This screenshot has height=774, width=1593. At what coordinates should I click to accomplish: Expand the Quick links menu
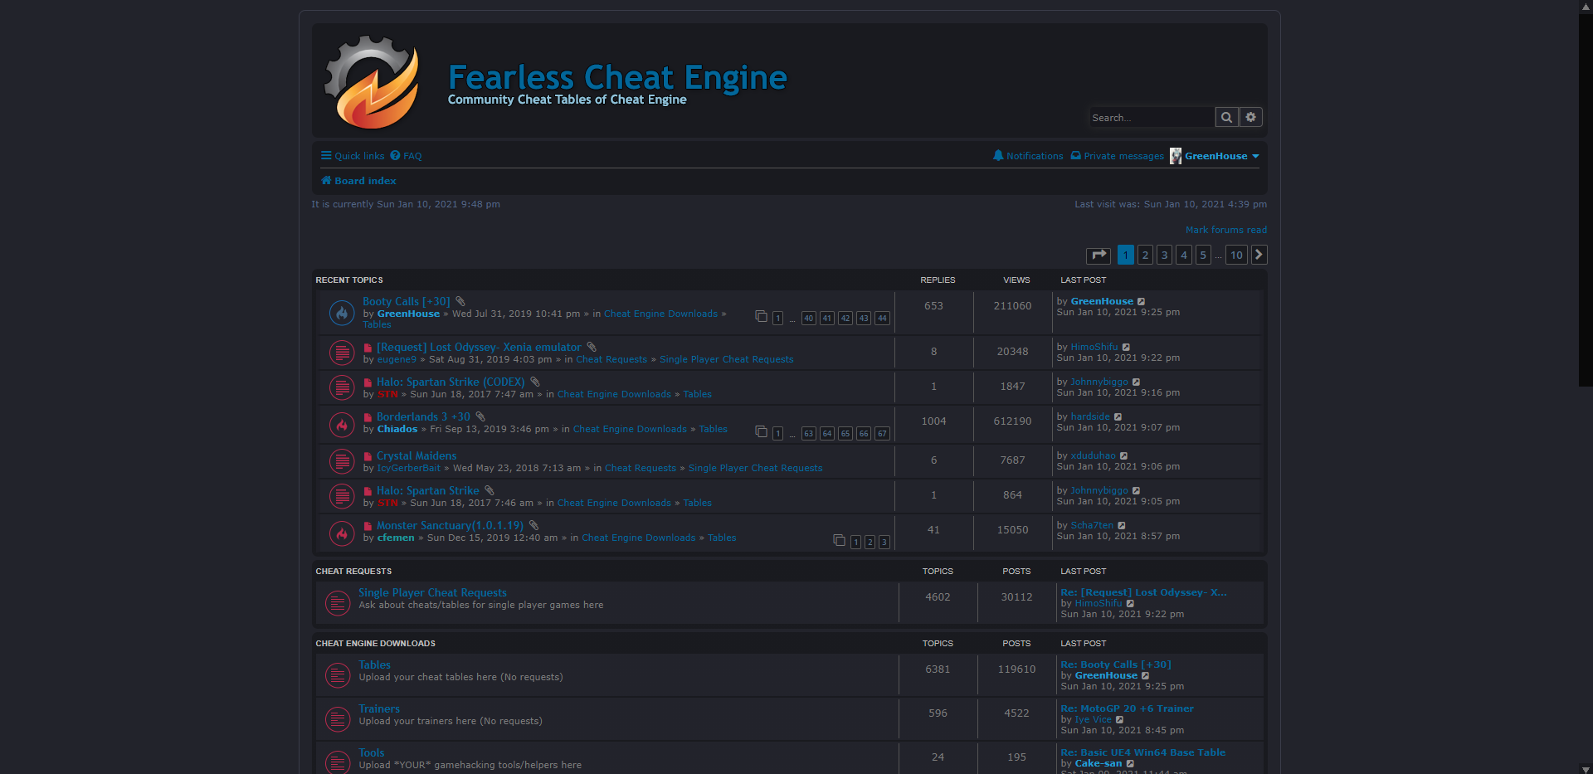click(x=353, y=156)
